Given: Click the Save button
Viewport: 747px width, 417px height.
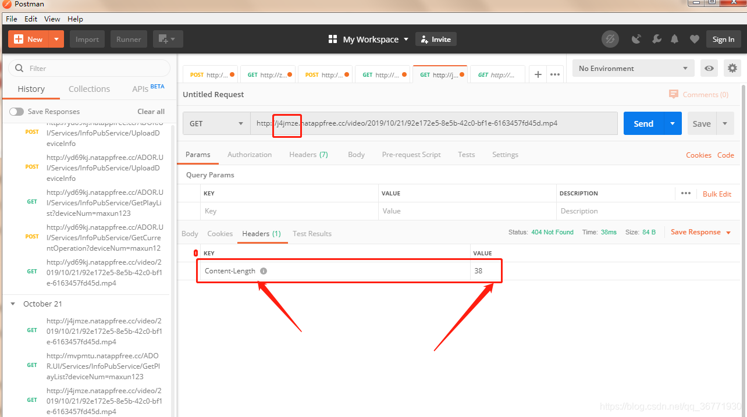Looking at the screenshot, I should click(702, 123).
